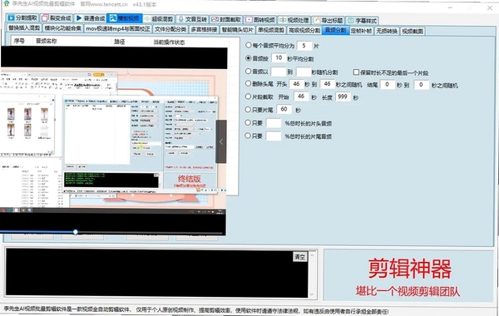This screenshot has width=499, height=316.
Task: Click the log panel scrollbar up arrow
Action: pos(312,255)
